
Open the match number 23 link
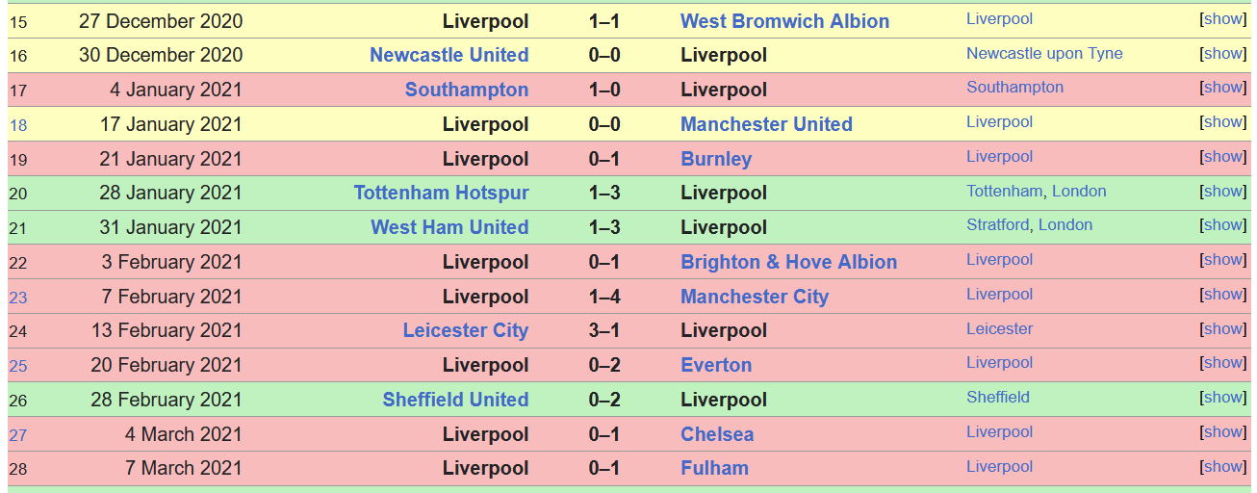pos(18,298)
